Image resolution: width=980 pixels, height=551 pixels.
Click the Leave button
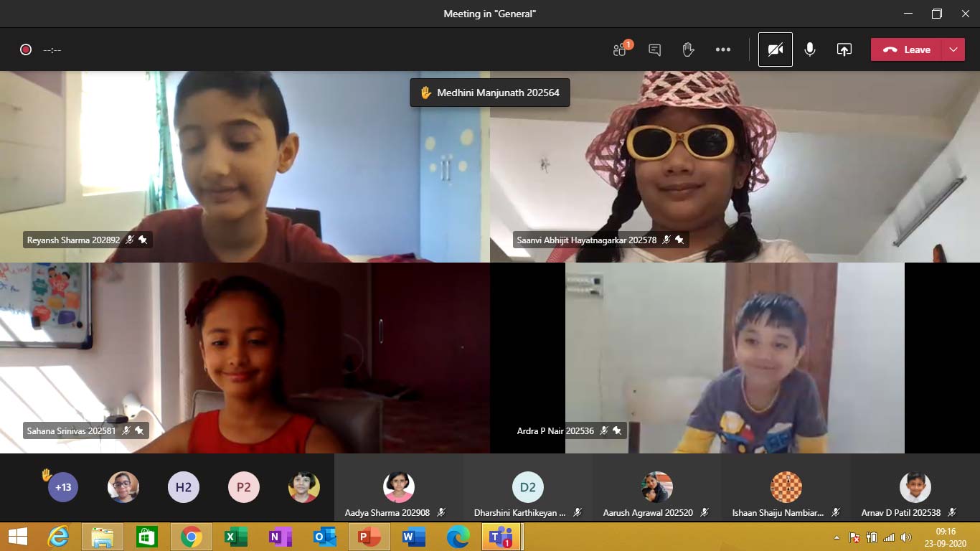(x=908, y=50)
